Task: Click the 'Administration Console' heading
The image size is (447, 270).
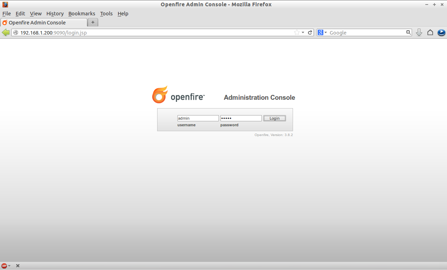Action: (x=259, y=98)
